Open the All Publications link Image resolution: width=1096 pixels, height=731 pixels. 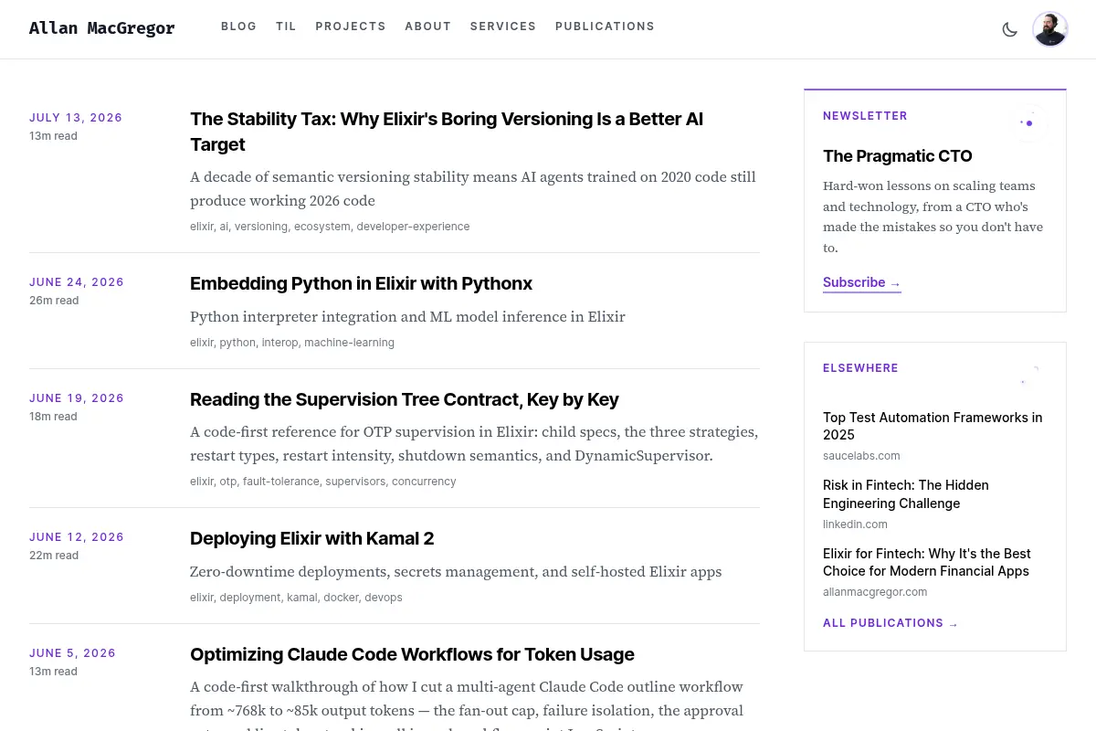click(x=890, y=623)
